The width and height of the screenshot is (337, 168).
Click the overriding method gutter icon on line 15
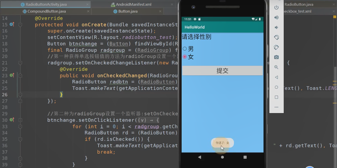(12, 24)
